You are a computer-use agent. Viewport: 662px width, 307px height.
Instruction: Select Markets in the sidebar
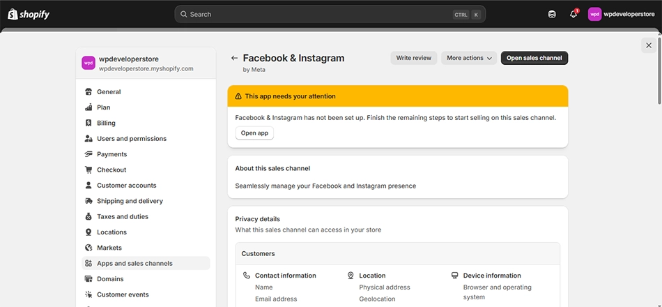(146, 248)
